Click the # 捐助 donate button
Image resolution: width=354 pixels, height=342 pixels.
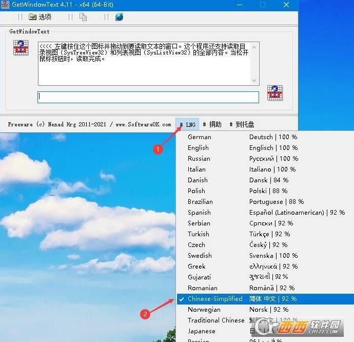coord(212,124)
